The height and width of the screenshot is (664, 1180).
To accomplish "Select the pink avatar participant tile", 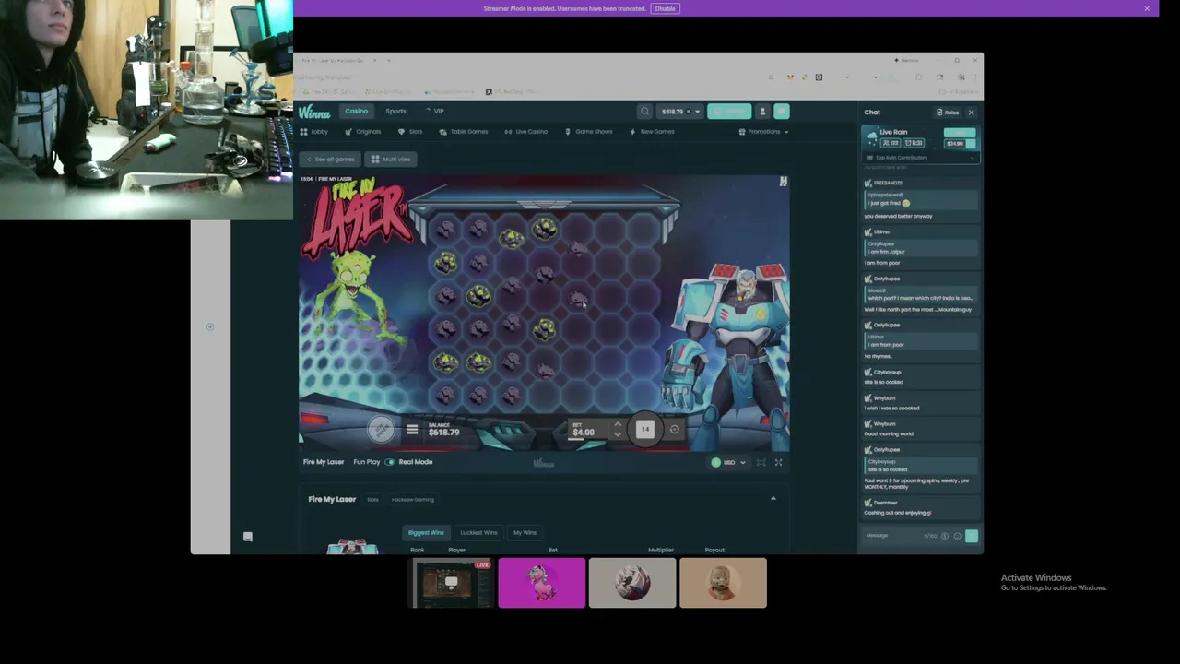I will (x=541, y=583).
